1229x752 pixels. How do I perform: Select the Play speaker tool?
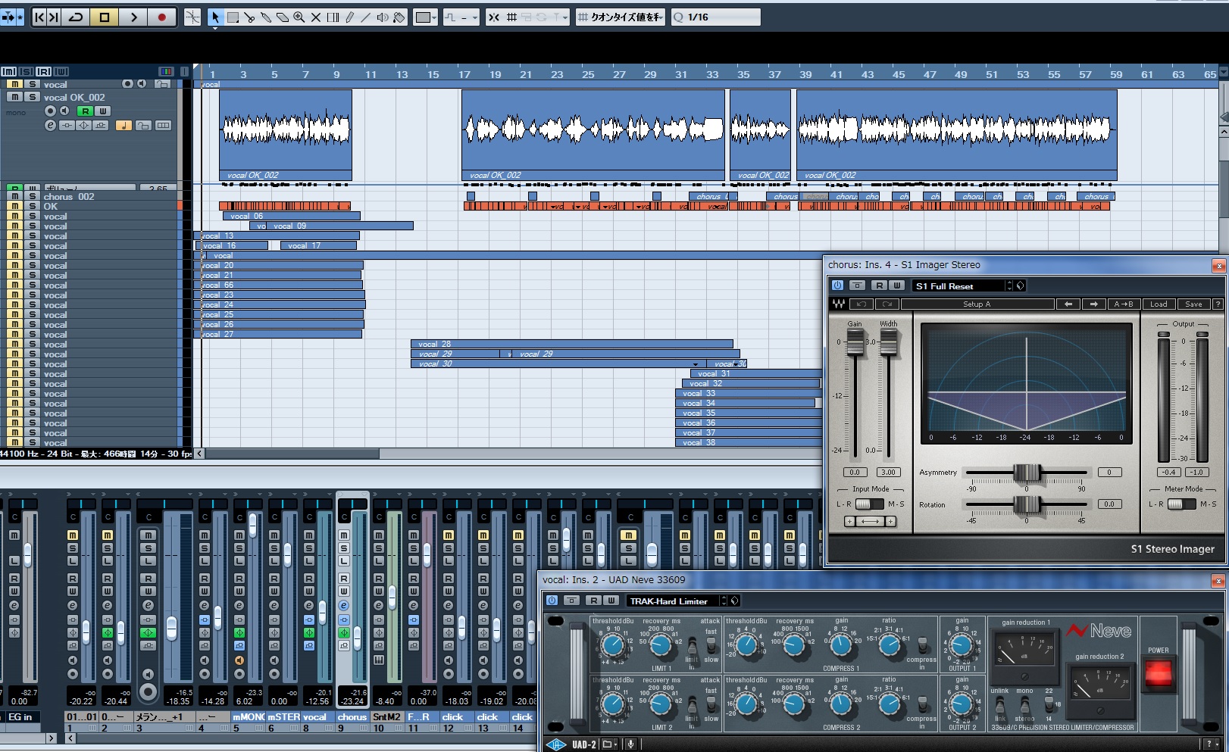pyautogui.click(x=383, y=17)
